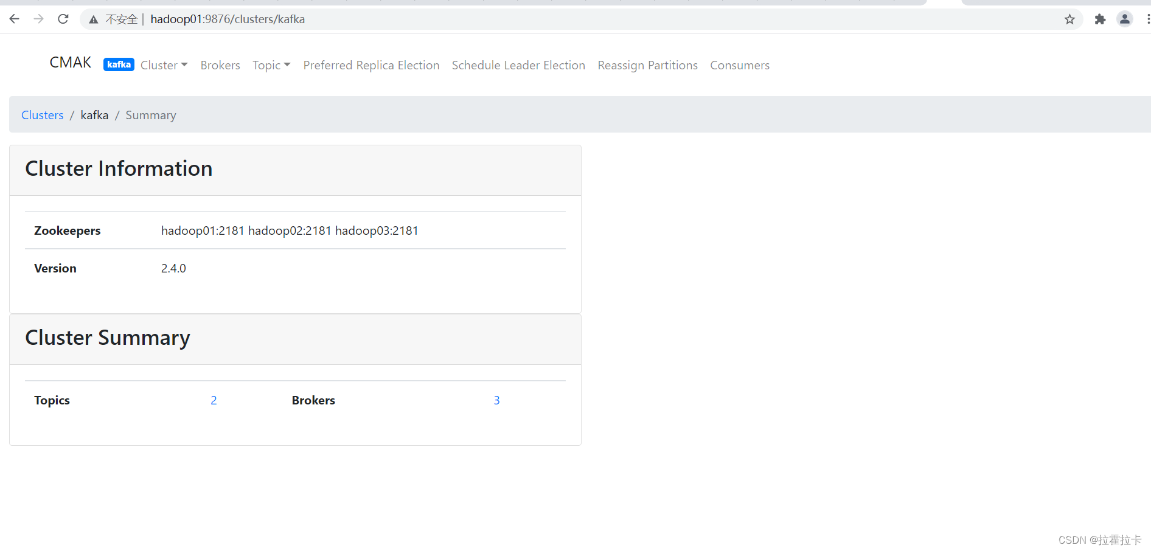Click the CMAK brand link
The image size is (1151, 551).
pos(71,63)
